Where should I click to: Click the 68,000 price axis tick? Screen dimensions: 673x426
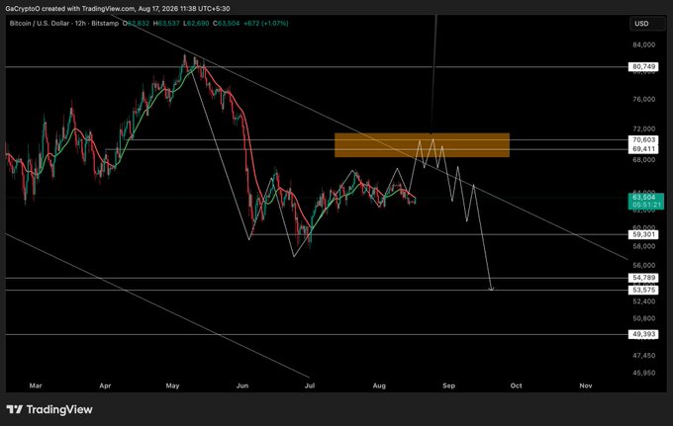[644, 160]
